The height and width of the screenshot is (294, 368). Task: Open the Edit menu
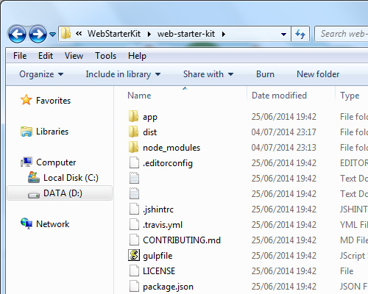[x=46, y=56]
